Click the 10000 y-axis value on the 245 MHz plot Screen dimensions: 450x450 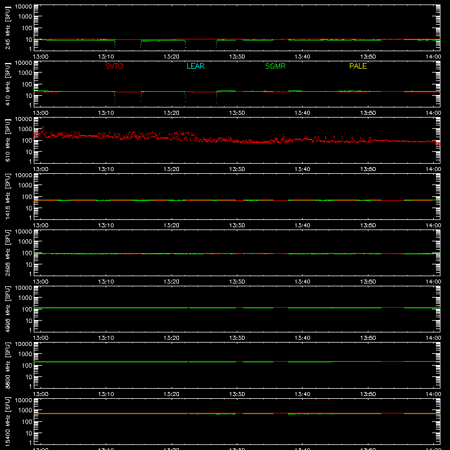(x=24, y=7)
